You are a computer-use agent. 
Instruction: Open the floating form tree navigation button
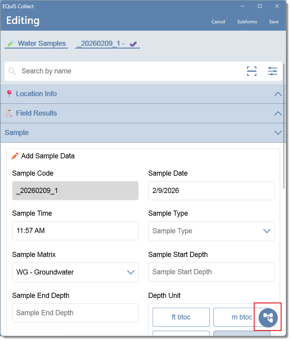268,318
